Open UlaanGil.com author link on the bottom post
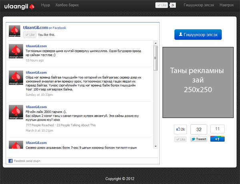 coord(36,143)
